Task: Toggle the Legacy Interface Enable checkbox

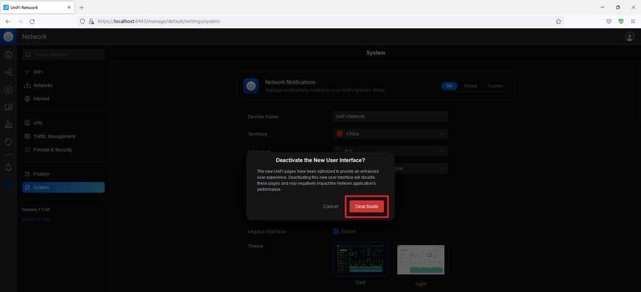Action: pos(335,231)
